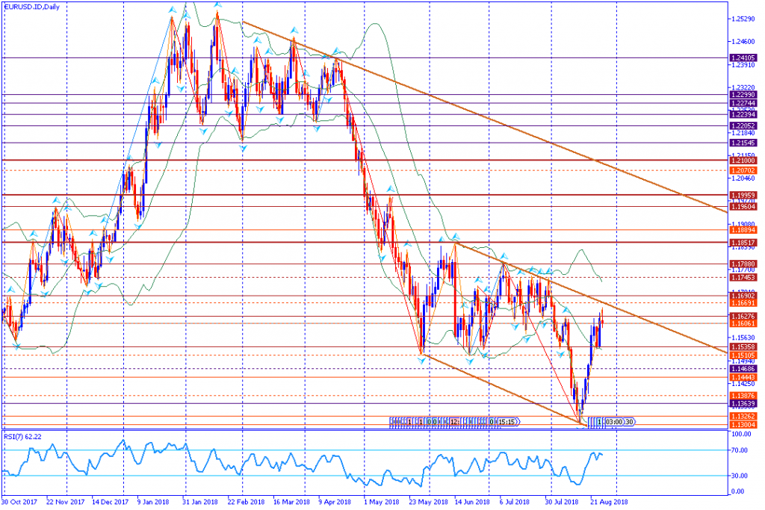Image resolution: width=765 pixels, height=510 pixels.
Task: Select the 1.13004 lowest price level tag
Action: pos(743,425)
